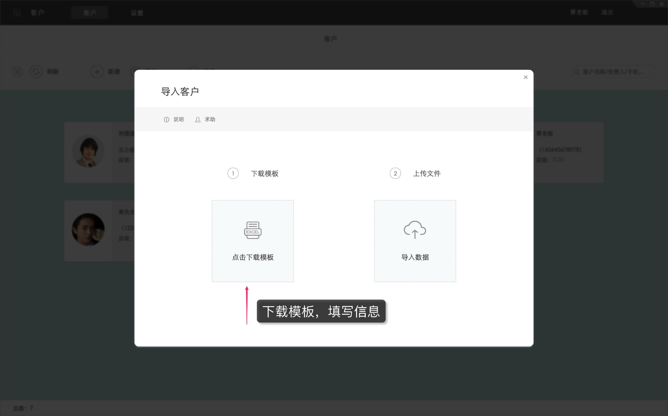The image size is (668, 416).
Task: Click the app logo icon at top-left
Action: point(17,12)
